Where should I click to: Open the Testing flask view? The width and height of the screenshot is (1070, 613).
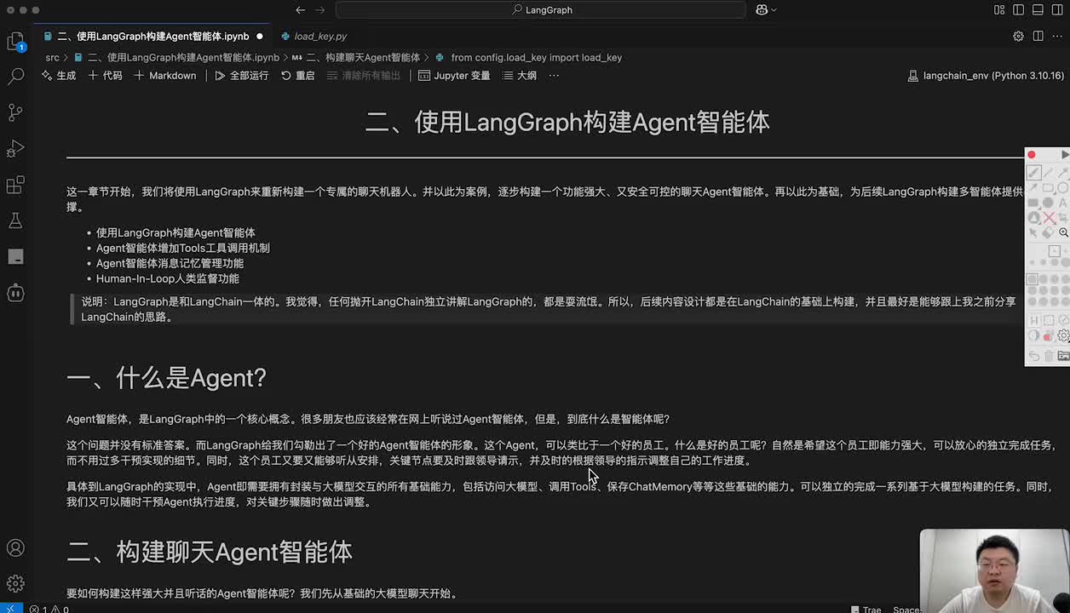pyautogui.click(x=15, y=221)
